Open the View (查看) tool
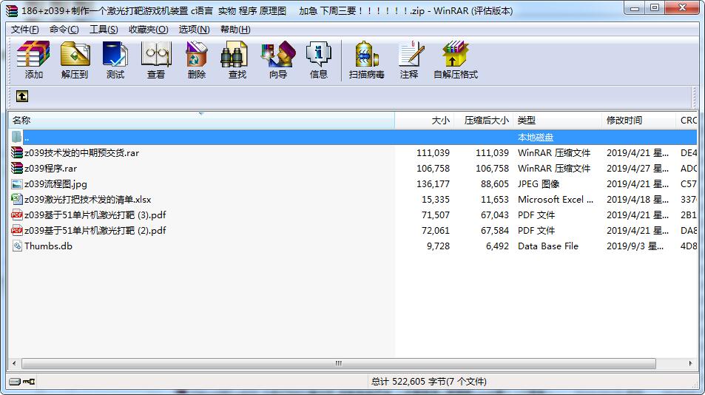This screenshot has height=395, width=705. pos(156,60)
